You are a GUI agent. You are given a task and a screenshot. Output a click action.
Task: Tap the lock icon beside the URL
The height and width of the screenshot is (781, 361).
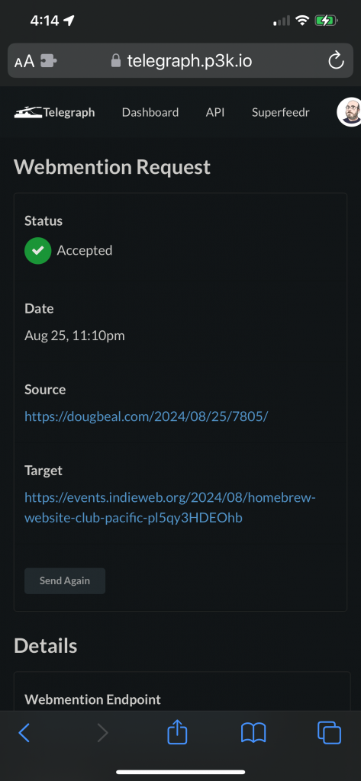point(116,61)
